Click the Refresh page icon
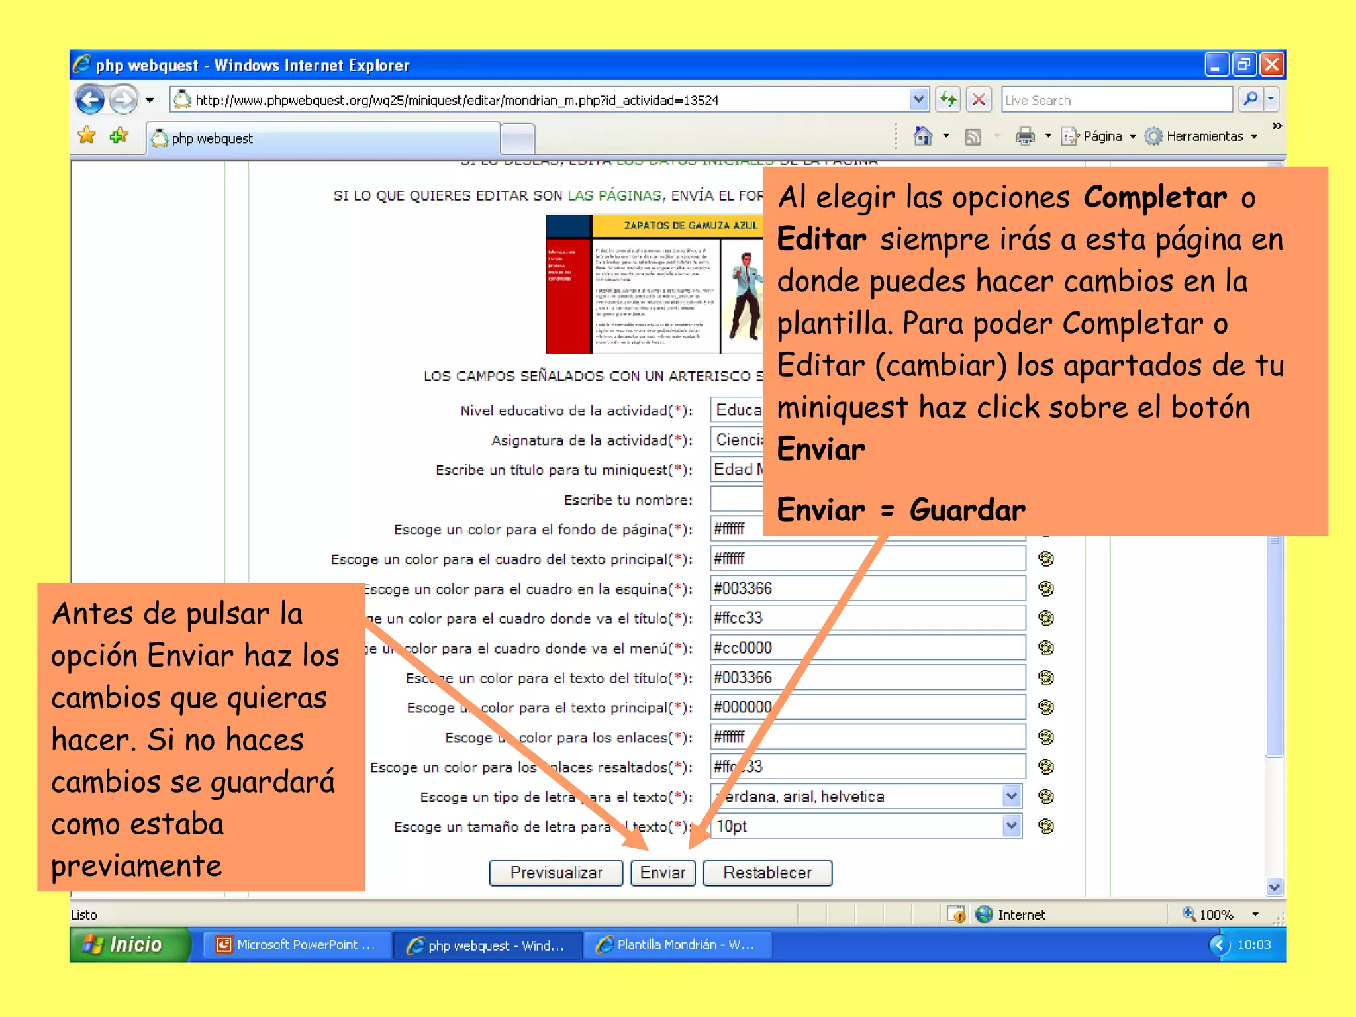Viewport: 1356px width, 1017px height. pos(948,100)
